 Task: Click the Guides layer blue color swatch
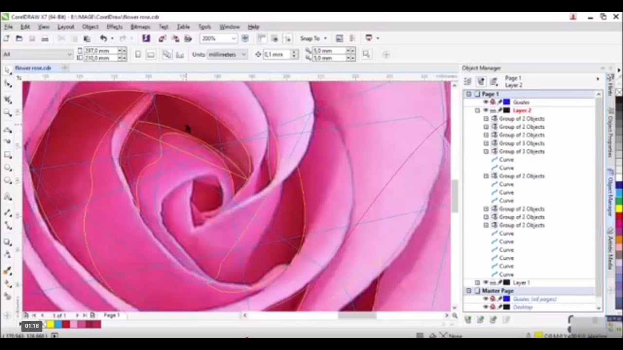point(507,102)
